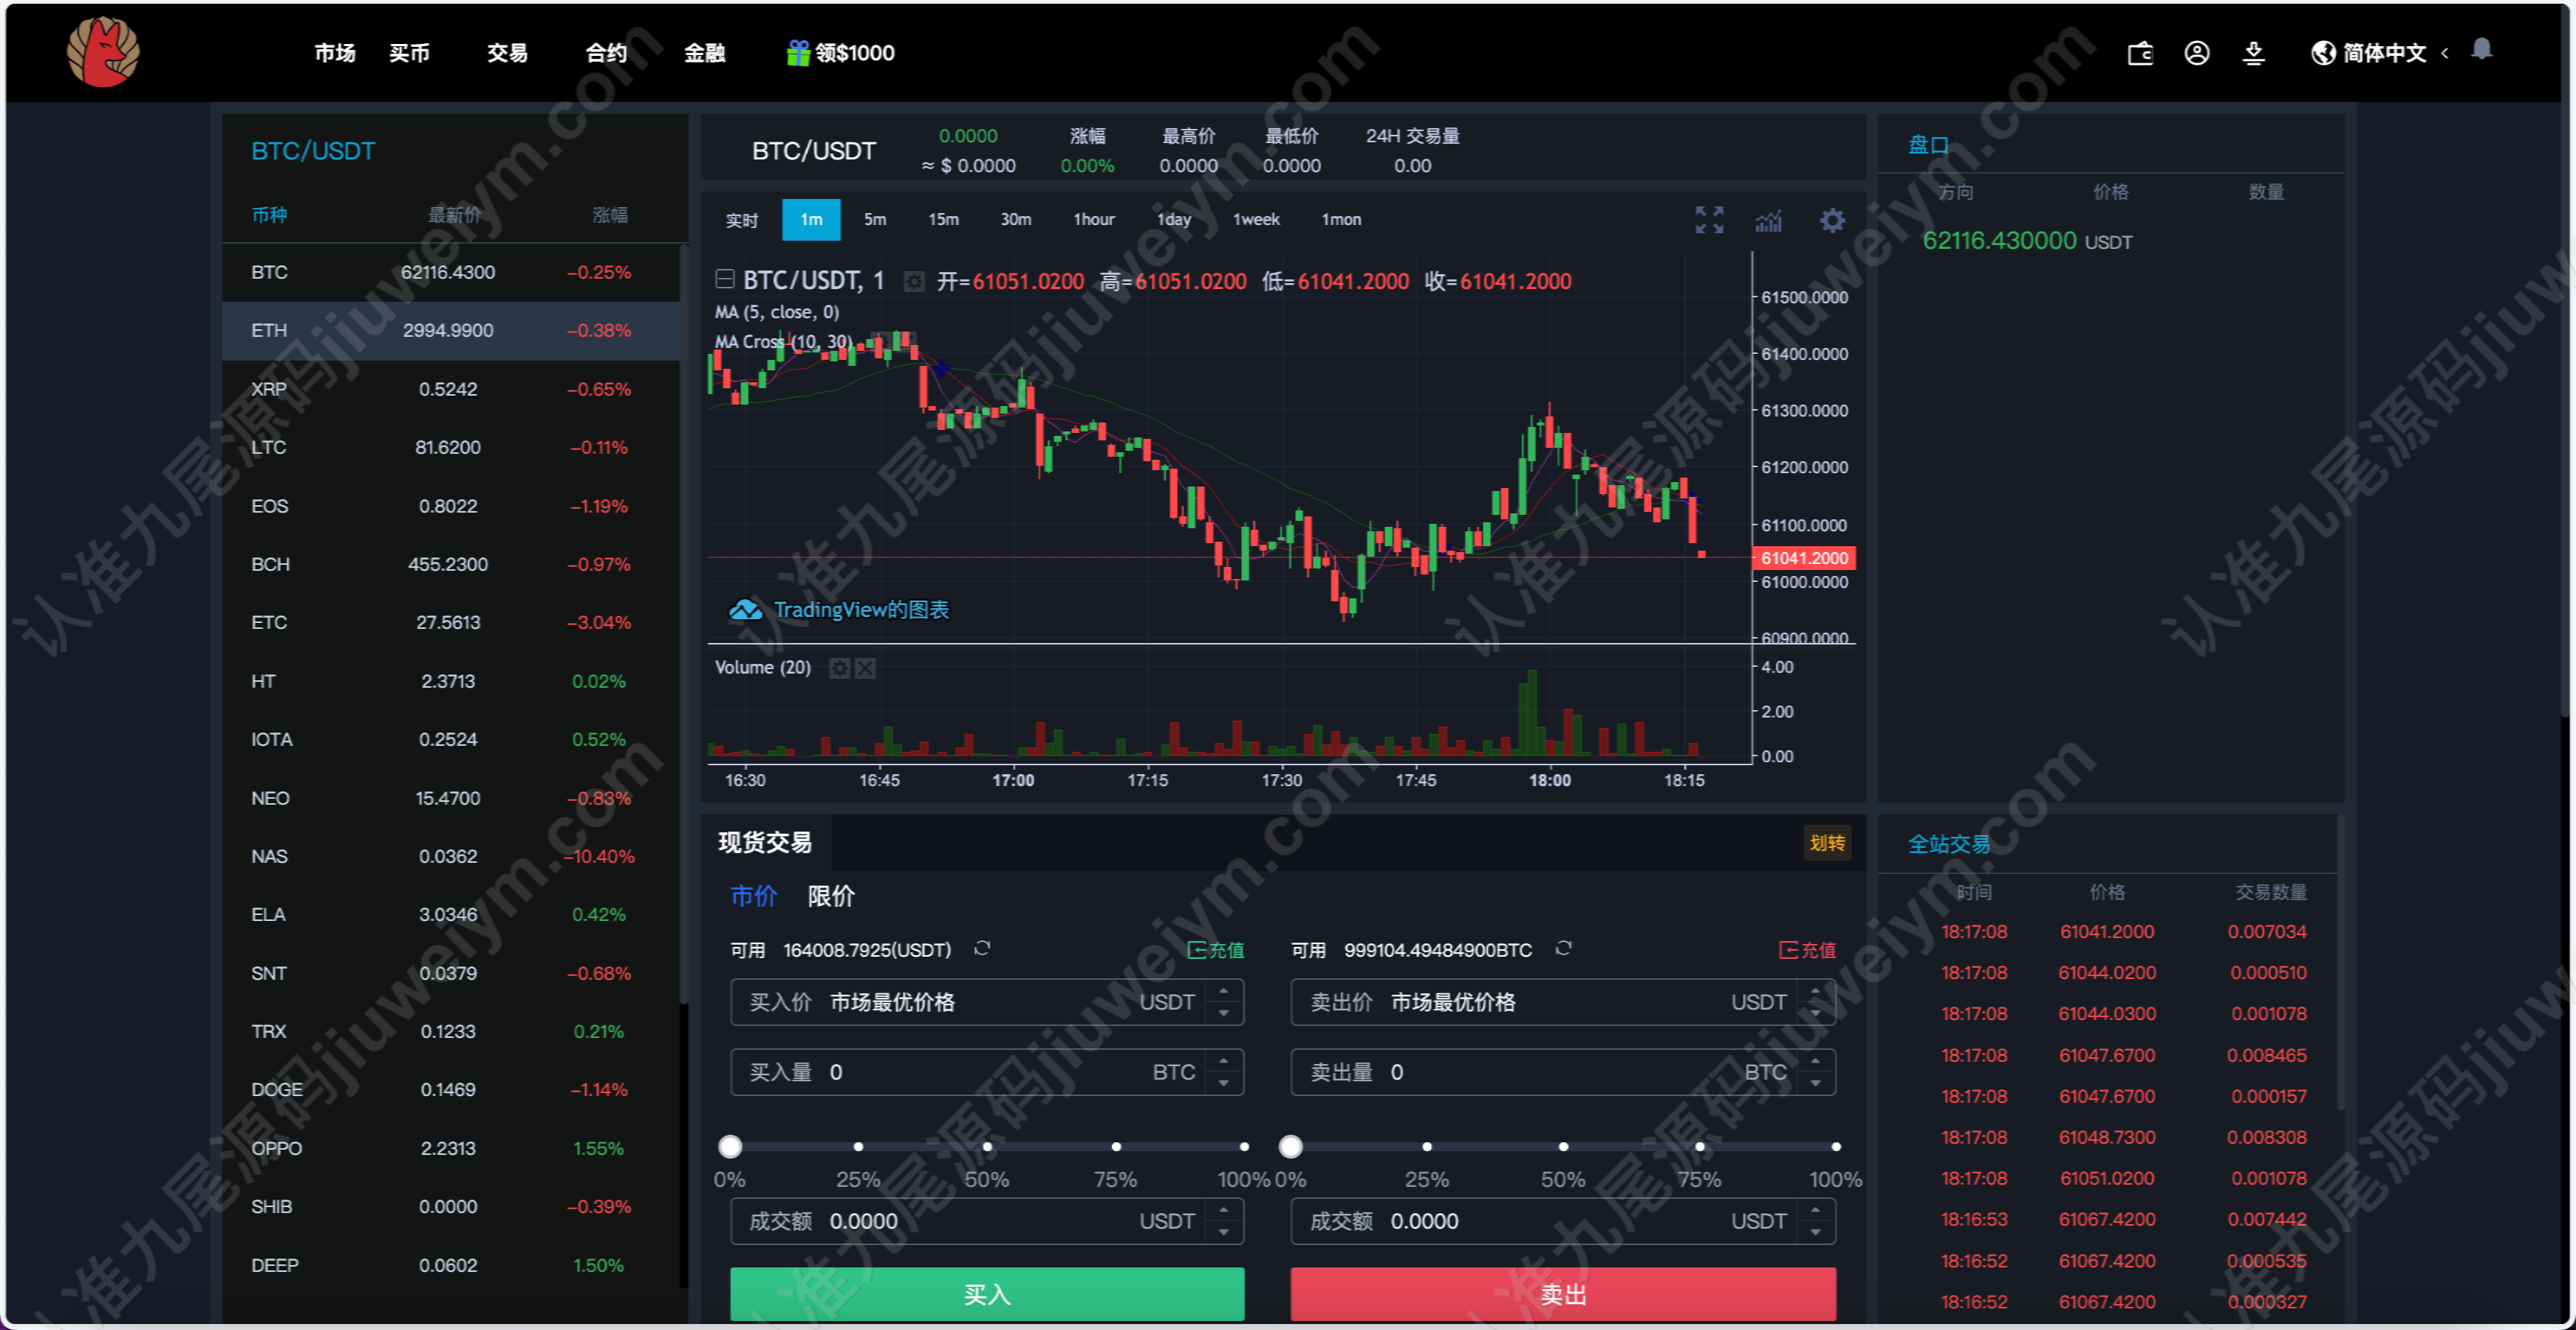
Task: Switch chart interval to 1hour
Action: click(1093, 220)
